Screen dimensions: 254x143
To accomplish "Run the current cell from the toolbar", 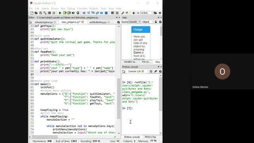I will coord(65,13).
